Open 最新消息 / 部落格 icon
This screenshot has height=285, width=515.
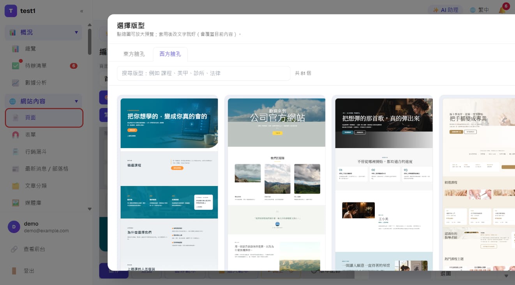(16, 169)
